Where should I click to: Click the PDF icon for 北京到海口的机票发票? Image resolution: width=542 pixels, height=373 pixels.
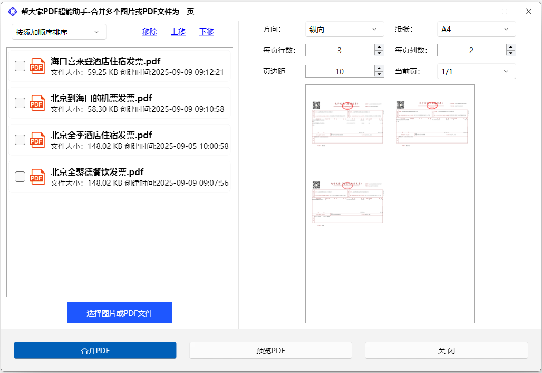pyautogui.click(x=37, y=103)
